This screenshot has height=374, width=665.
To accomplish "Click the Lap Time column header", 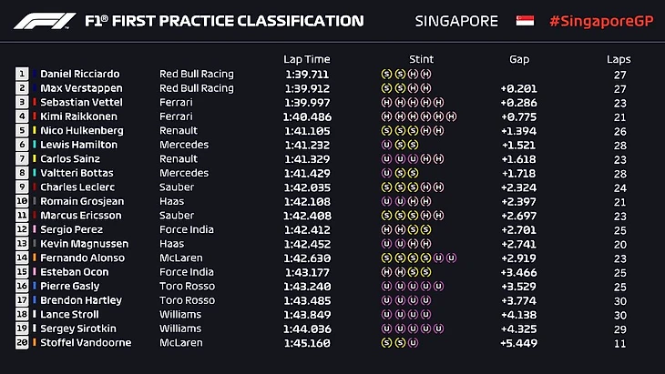I will coord(306,59).
